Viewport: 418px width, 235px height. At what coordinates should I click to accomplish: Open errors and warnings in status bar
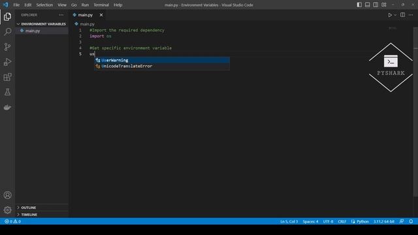(13, 221)
